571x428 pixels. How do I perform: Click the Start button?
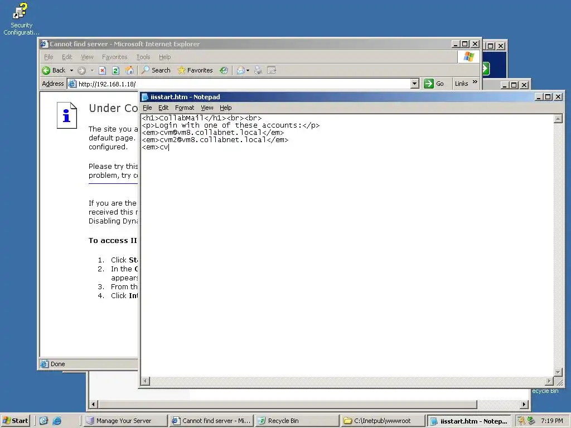tap(15, 421)
